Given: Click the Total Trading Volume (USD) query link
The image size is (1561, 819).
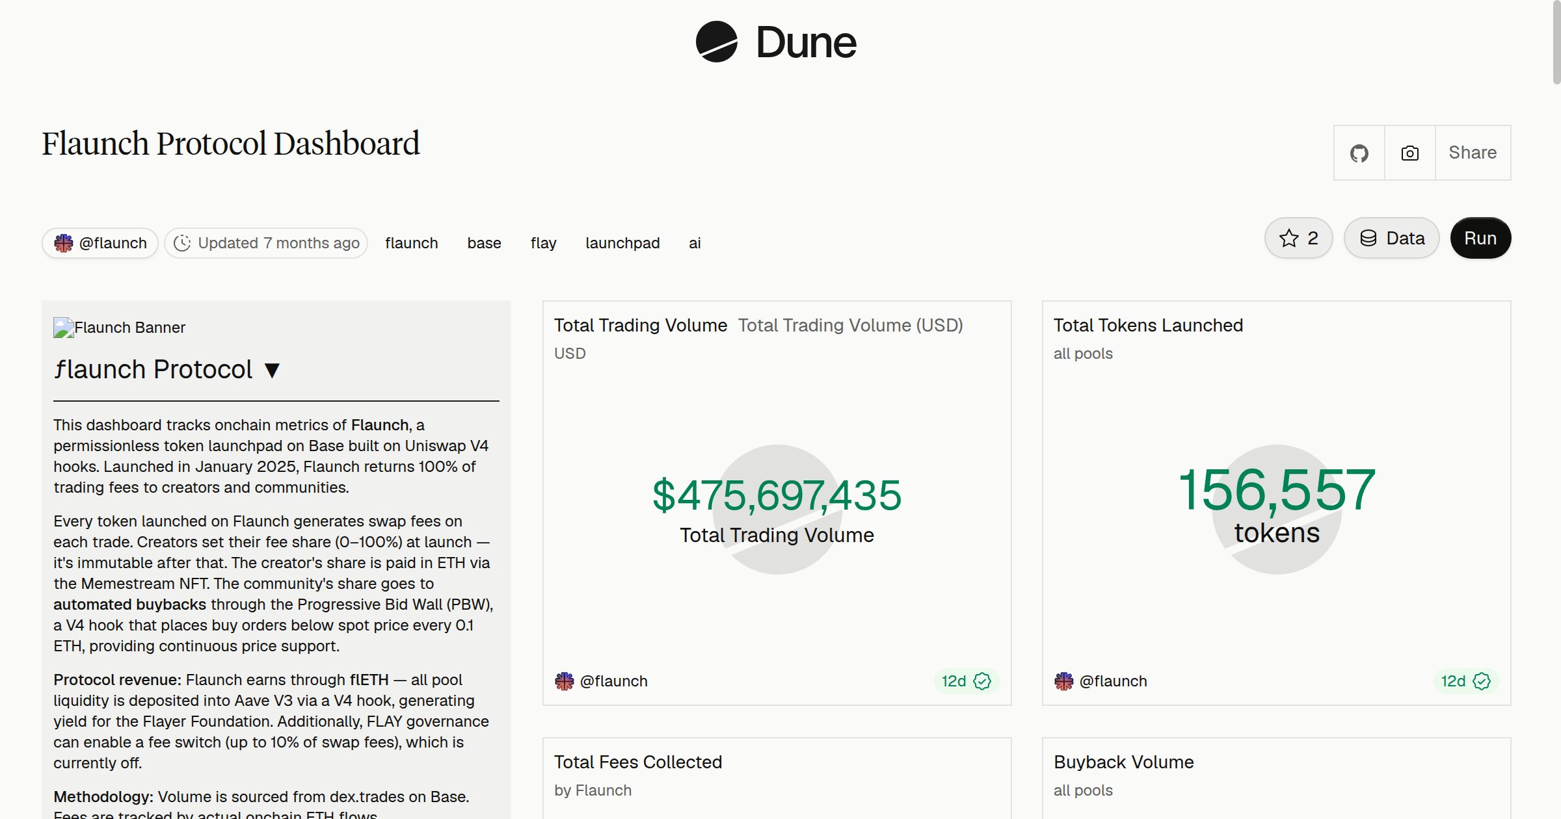Looking at the screenshot, I should [851, 325].
